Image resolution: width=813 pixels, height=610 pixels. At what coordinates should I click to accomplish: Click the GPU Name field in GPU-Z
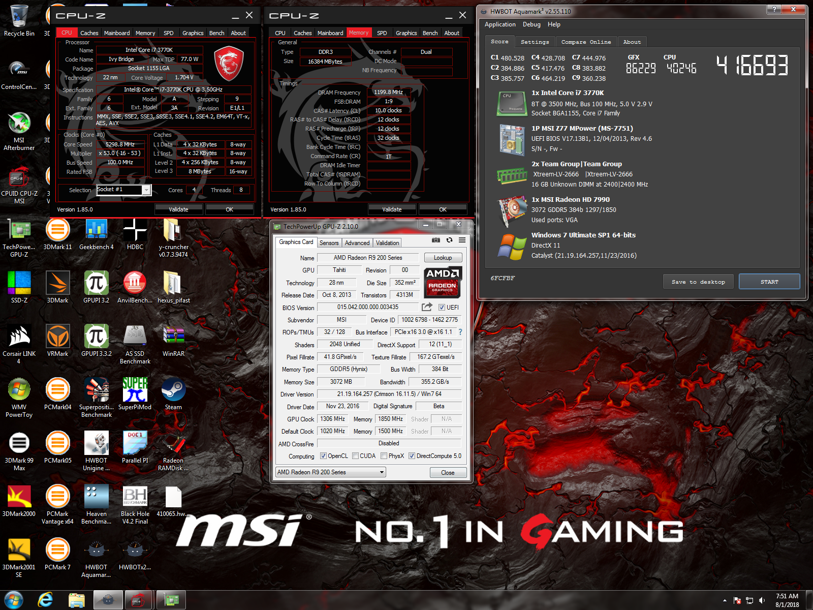click(368, 258)
